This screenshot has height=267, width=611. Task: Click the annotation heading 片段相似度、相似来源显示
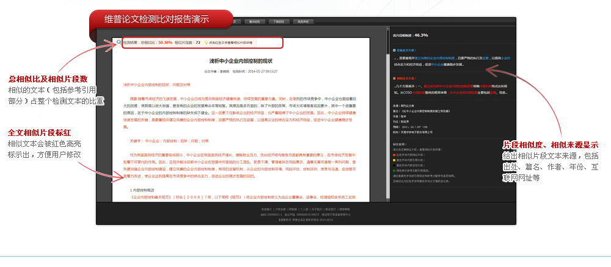click(551, 145)
